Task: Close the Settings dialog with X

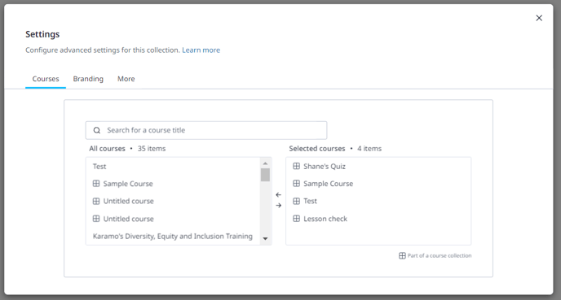Action: click(539, 18)
